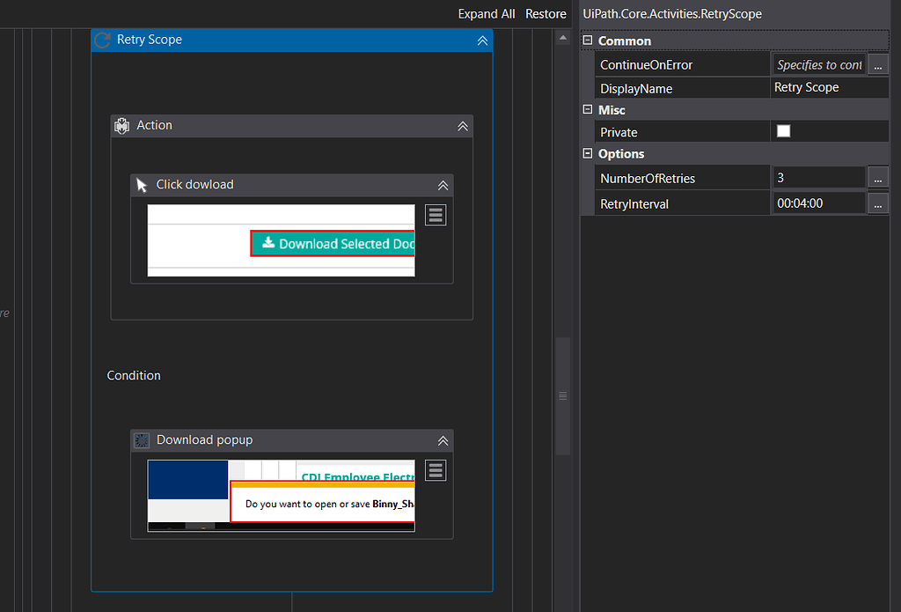Click Restore in designer toolbar
Viewport: 901px width, 612px height.
tap(546, 14)
